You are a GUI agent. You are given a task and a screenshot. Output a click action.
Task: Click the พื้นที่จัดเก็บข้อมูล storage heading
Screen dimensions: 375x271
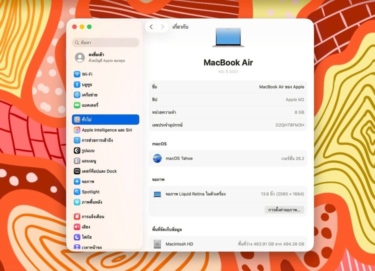click(x=167, y=229)
